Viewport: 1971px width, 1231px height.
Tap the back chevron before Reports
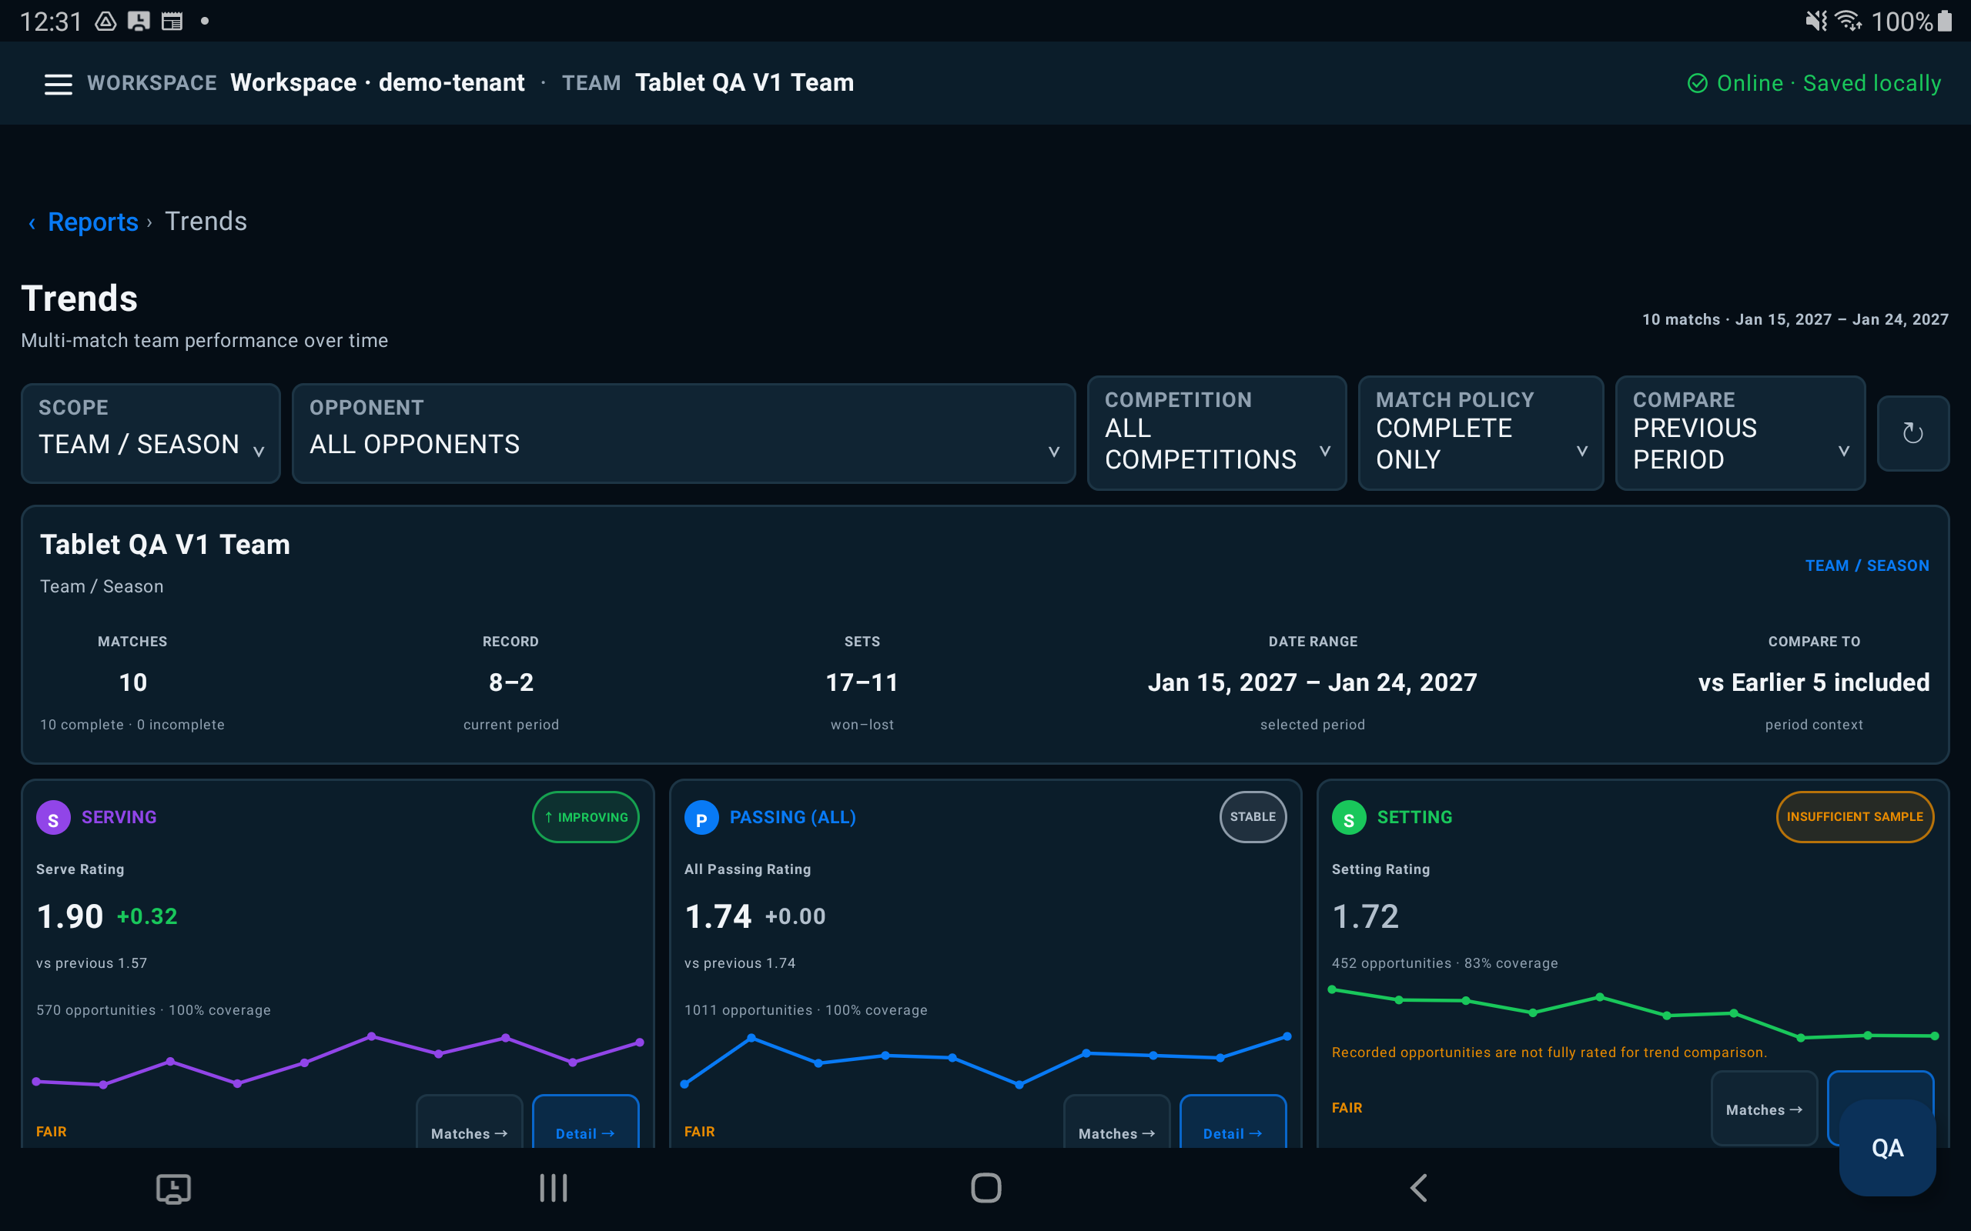(x=32, y=222)
